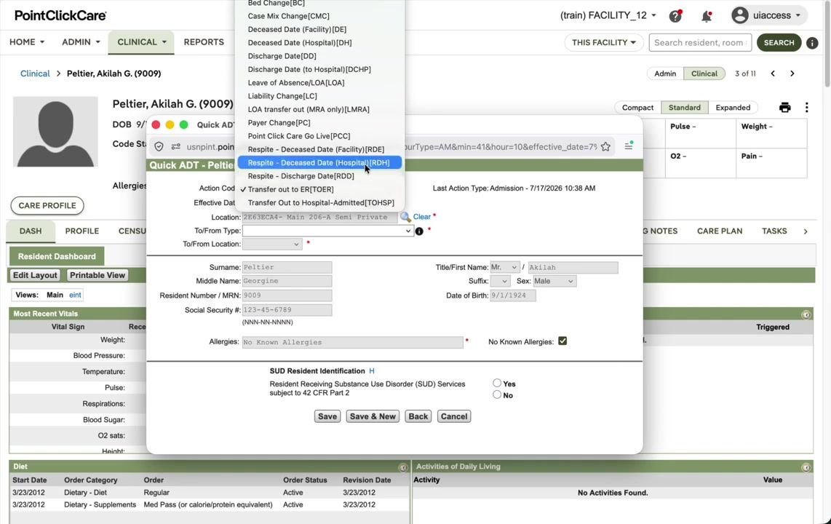This screenshot has height=524, width=831.
Task: Bookmark page with the star icon
Action: point(605,147)
